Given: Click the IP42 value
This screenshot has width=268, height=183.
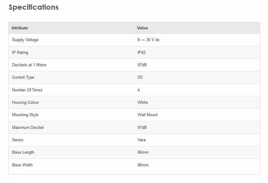Looking at the screenshot, I should click(x=142, y=53).
